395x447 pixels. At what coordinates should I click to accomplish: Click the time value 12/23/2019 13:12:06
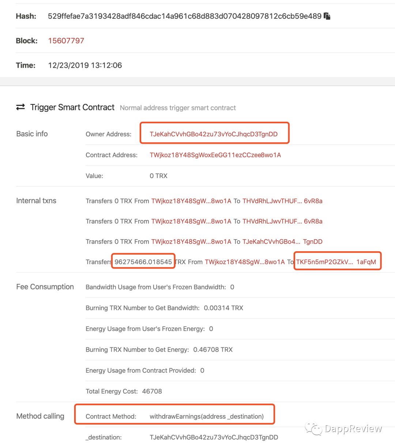click(85, 65)
